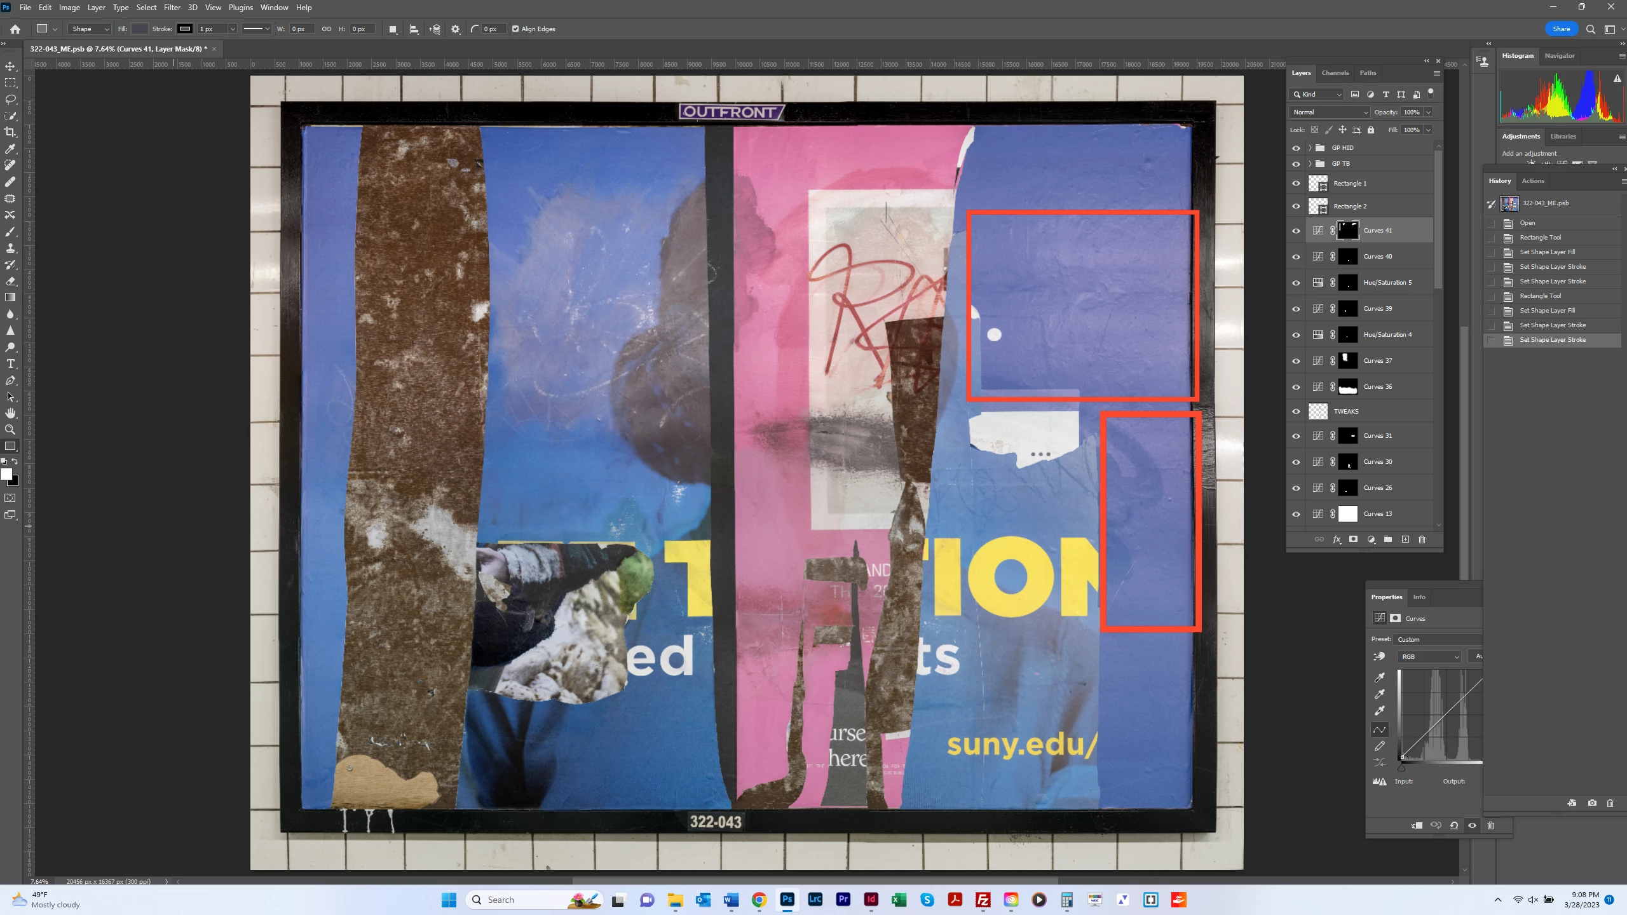1627x915 pixels.
Task: Switch to the Channels tab
Action: coord(1335,73)
